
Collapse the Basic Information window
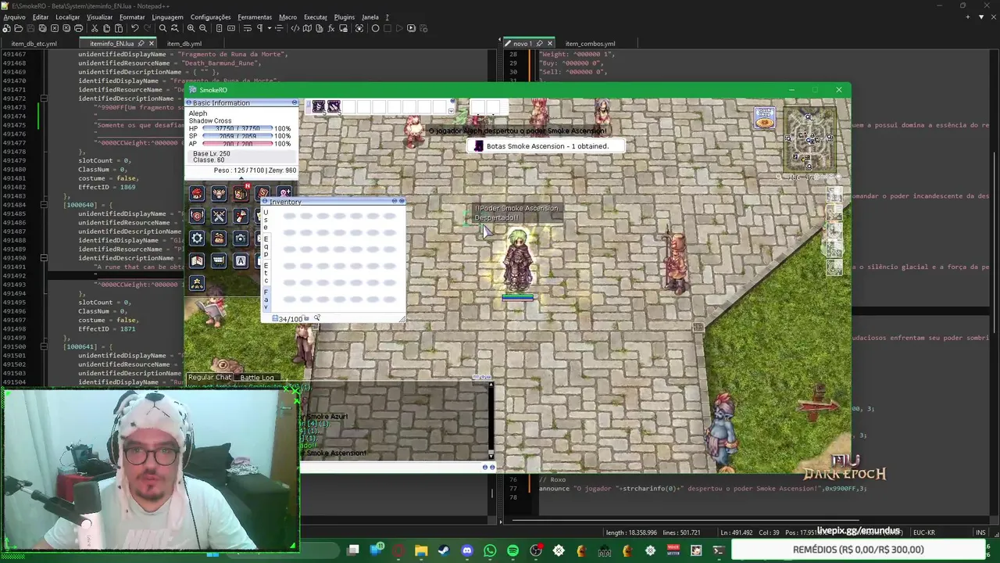coord(295,102)
